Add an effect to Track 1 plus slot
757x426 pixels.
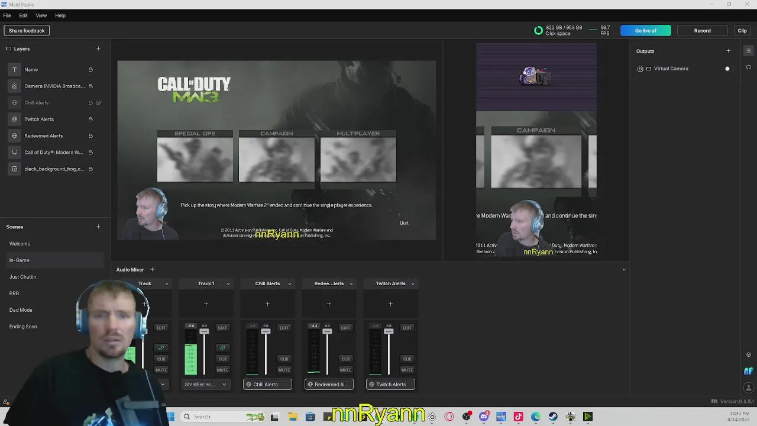206,304
